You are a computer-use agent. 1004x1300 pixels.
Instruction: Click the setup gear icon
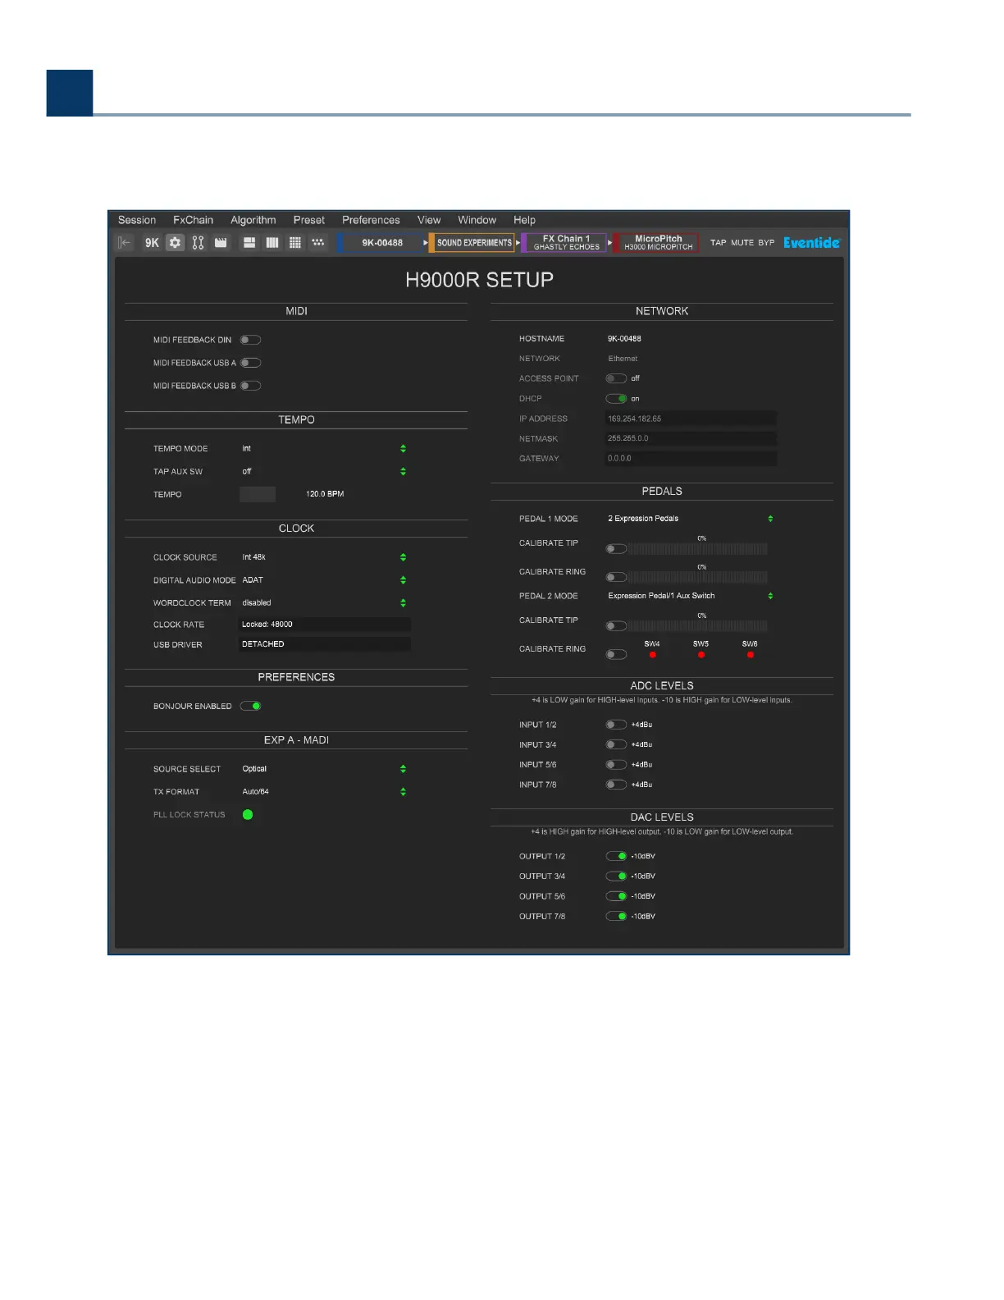[x=175, y=243]
